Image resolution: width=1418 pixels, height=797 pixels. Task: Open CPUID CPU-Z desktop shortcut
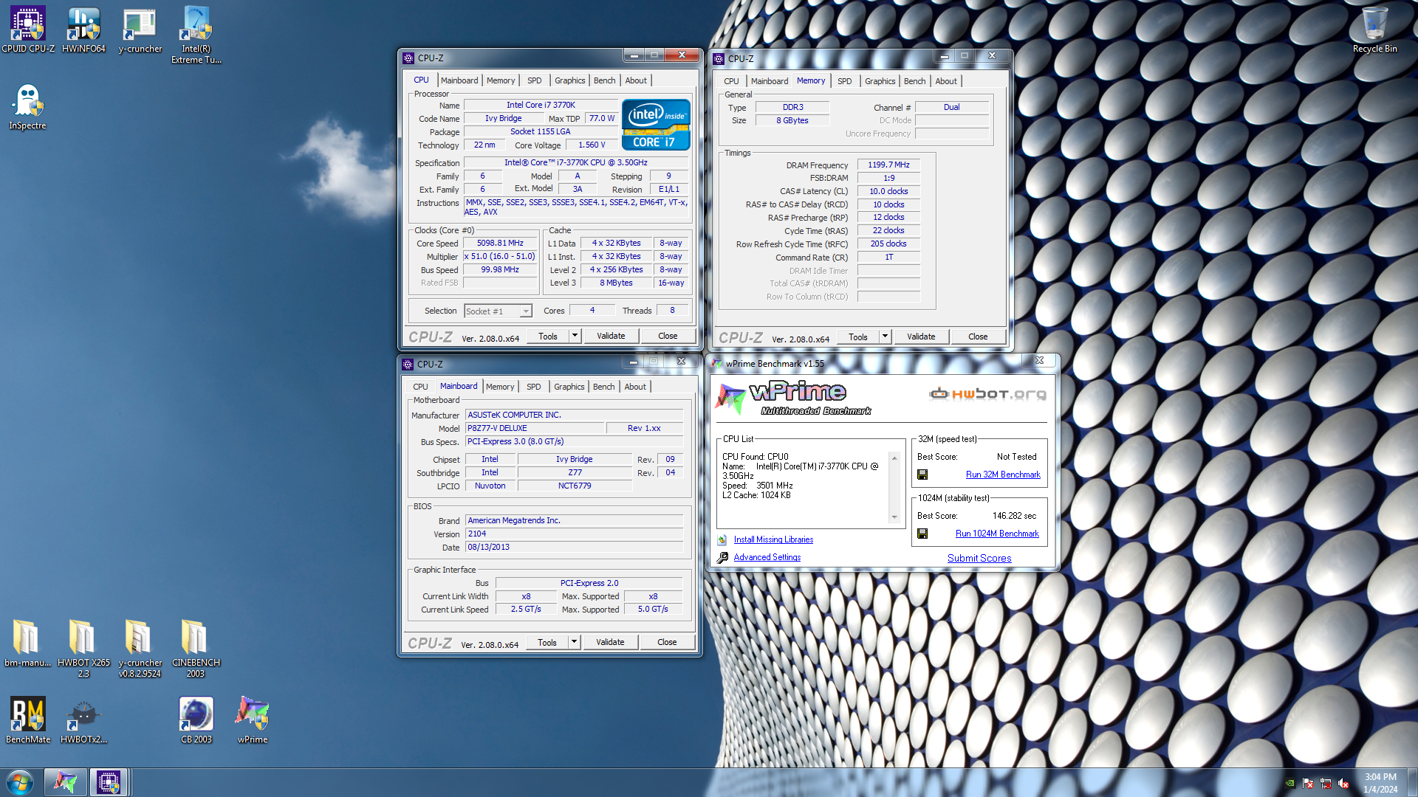point(28,30)
